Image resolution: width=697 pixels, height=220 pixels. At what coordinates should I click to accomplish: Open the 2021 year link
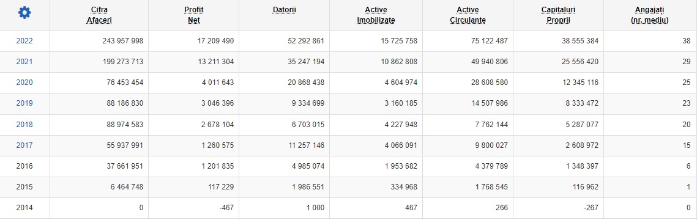click(24, 62)
